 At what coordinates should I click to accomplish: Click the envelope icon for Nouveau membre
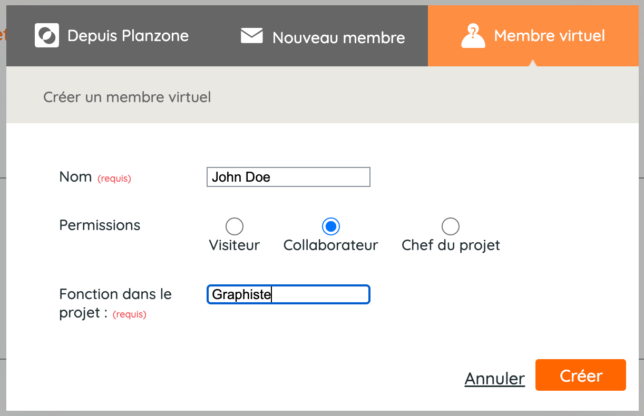point(251,36)
